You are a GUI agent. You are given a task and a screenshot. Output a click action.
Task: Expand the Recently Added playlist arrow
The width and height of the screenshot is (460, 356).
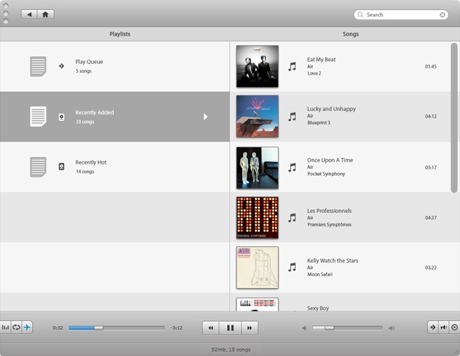(206, 117)
